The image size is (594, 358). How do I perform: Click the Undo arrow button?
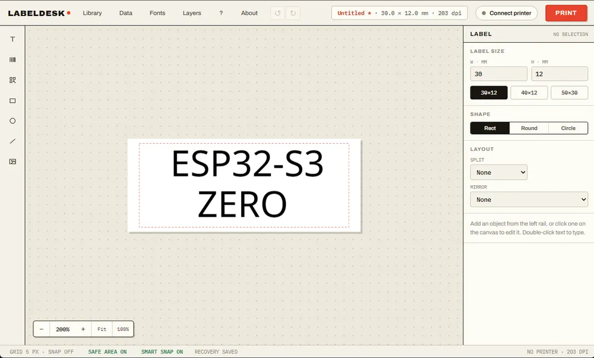[277, 13]
